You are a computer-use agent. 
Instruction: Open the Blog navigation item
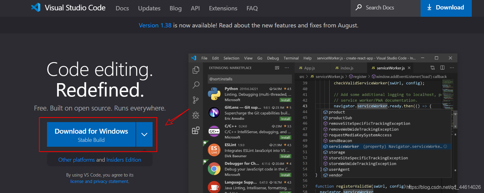pos(175,8)
